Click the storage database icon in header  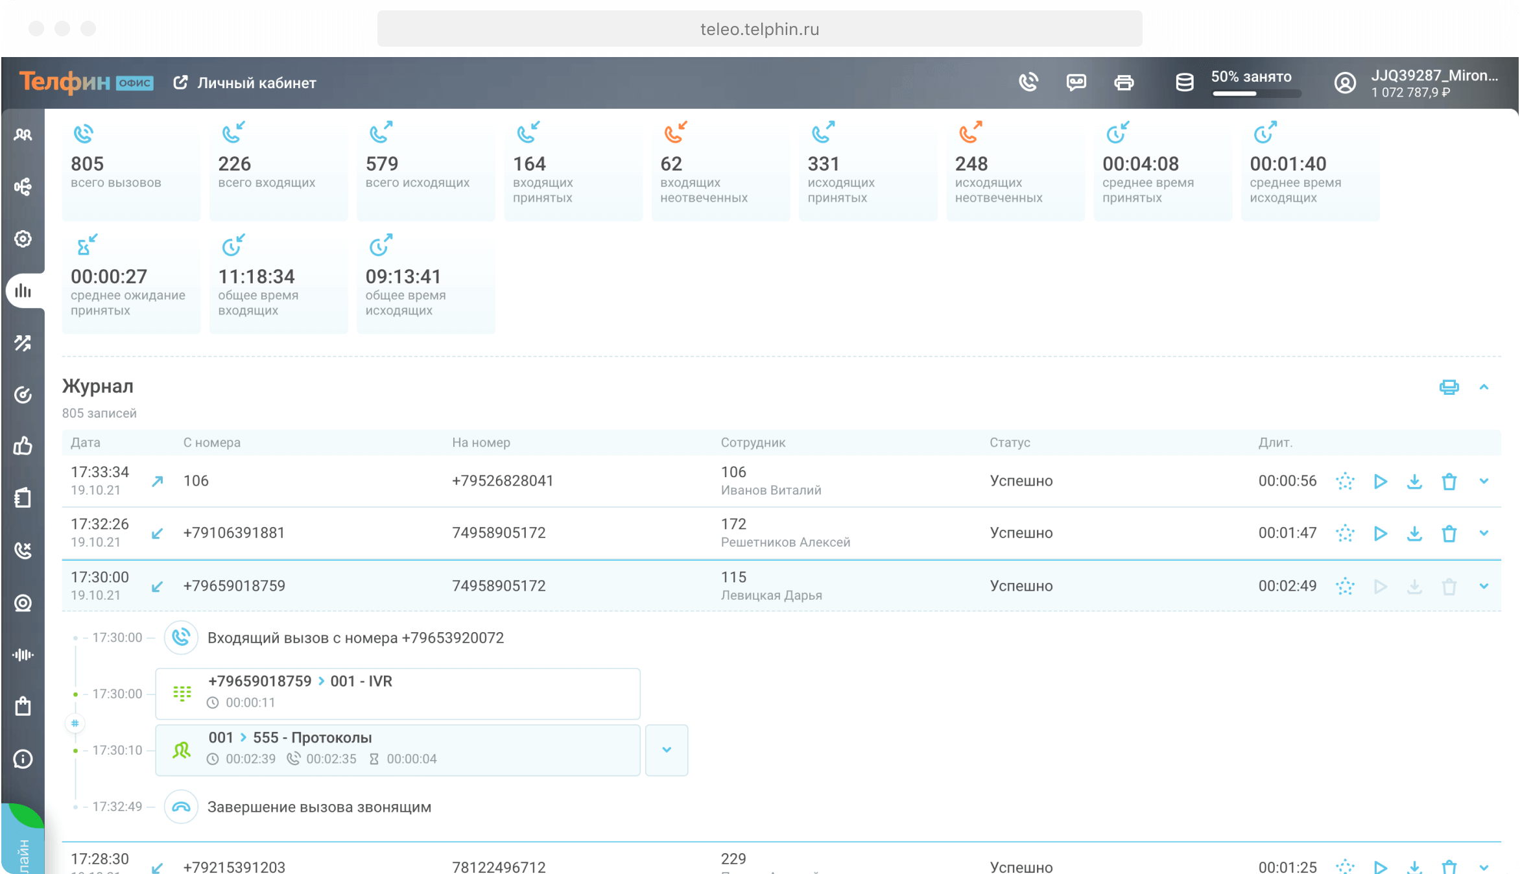tap(1185, 82)
